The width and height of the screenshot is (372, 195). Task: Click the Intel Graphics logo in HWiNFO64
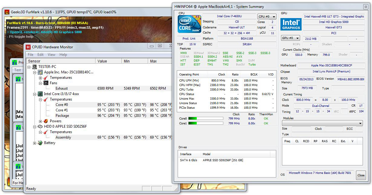click(x=291, y=24)
